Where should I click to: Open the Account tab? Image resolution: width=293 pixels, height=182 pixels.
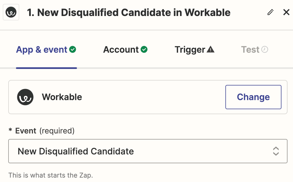click(121, 50)
